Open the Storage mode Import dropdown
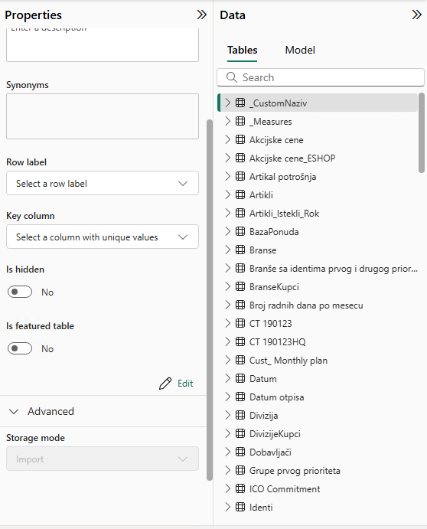 coord(103,459)
